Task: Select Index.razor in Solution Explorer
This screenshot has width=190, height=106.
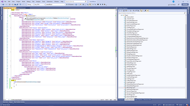Action: click(x=129, y=73)
